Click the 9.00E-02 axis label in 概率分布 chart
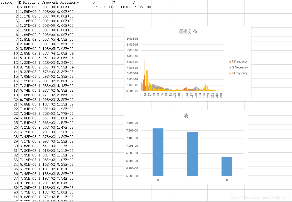 [133, 39]
